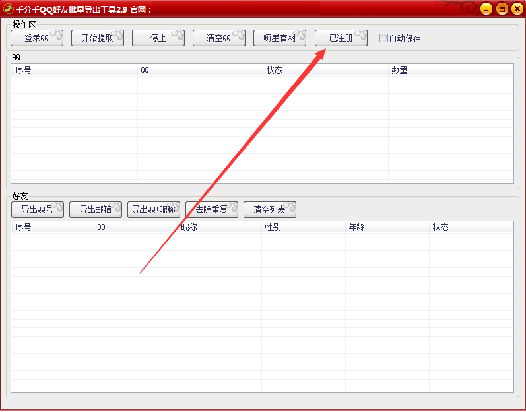526x412 pixels.
Task: Close the QQ export tool window
Action: 517,9
